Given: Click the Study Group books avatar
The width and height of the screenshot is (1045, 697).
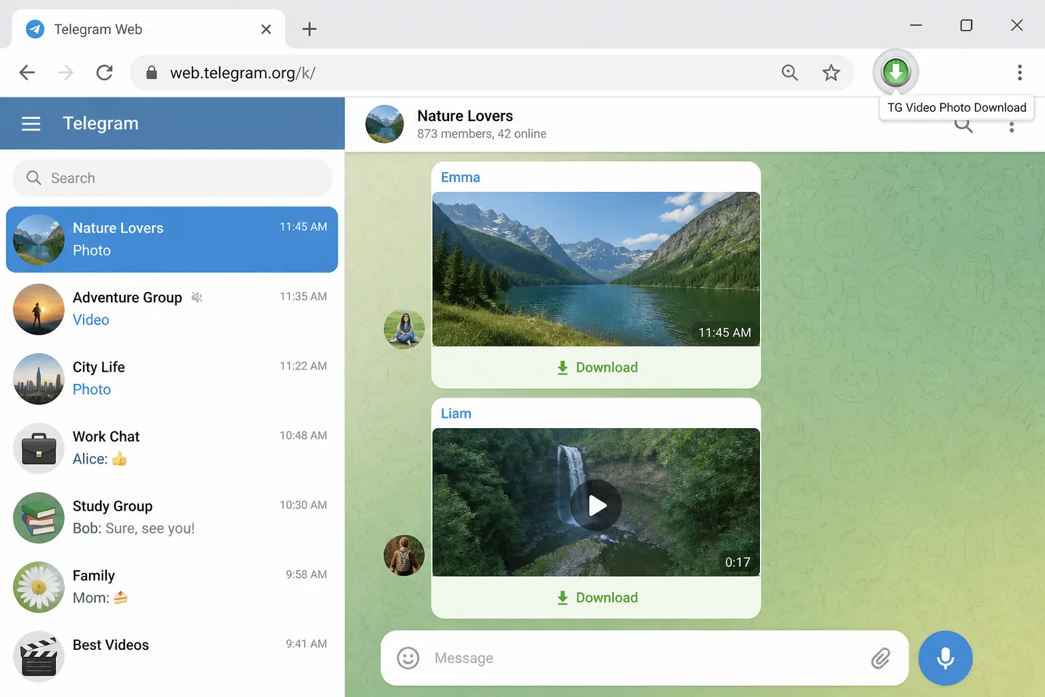Looking at the screenshot, I should pyautogui.click(x=39, y=517).
